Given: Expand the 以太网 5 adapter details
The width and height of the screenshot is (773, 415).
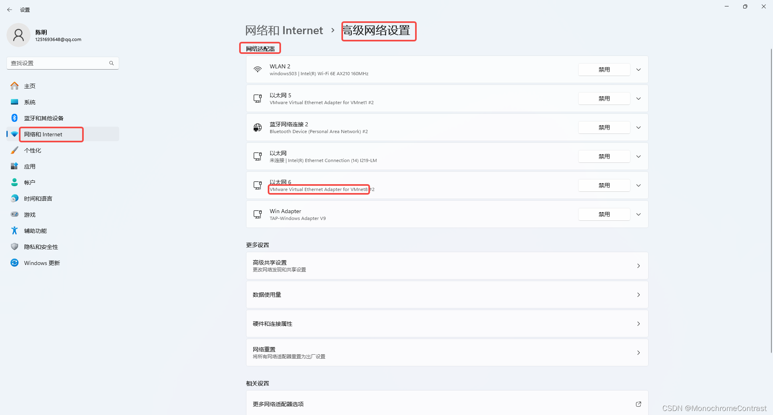Looking at the screenshot, I should [x=639, y=99].
